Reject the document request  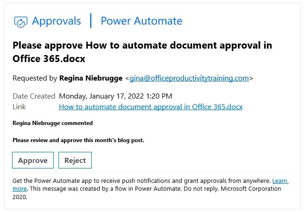75,160
